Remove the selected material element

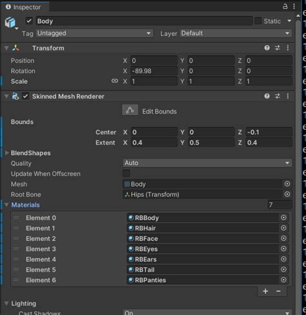pyautogui.click(x=278, y=291)
